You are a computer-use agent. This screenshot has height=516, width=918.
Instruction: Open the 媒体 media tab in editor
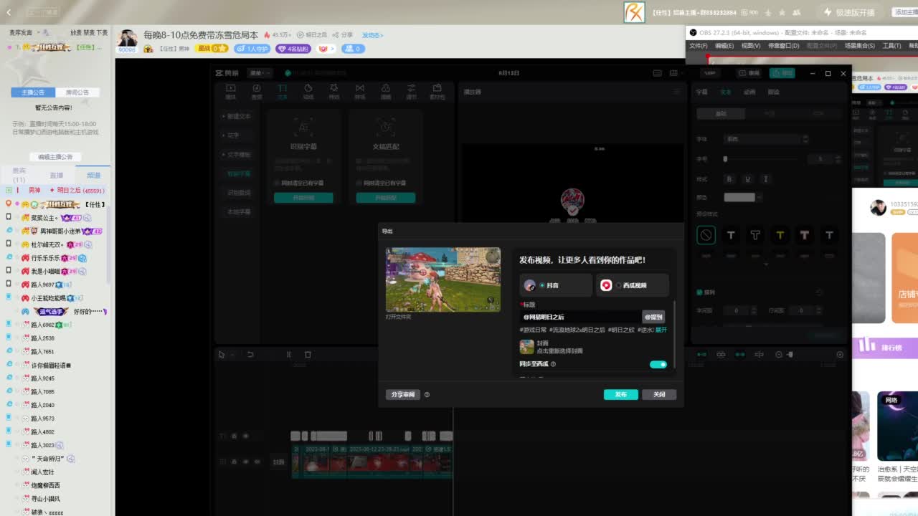click(230, 92)
